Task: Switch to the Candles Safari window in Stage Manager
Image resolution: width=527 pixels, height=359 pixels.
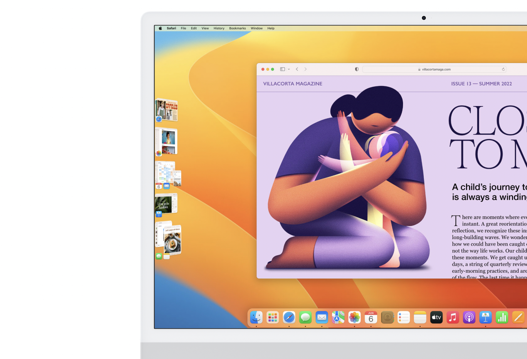Action: click(167, 110)
